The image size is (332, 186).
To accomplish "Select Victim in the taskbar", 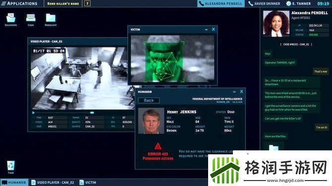I will pos(88,183).
